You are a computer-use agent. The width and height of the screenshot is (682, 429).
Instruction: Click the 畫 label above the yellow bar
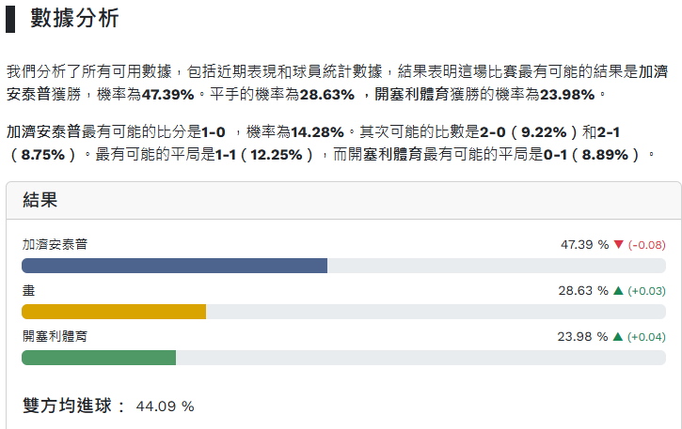tap(28, 291)
